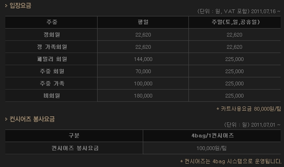This screenshot has width=284, height=167.
Task: Click the arrow bullet beside 컨시어즈 봉사요금 heading
Action: [x=6, y=120]
